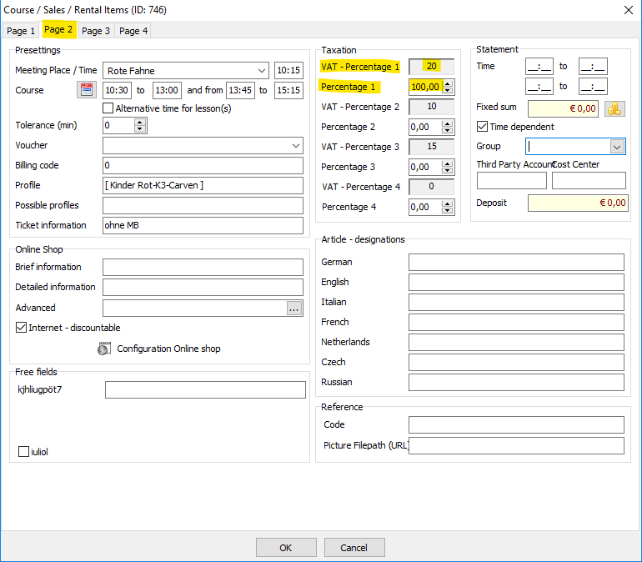
Task: Switch to the Page 1 tab
Action: [x=21, y=31]
